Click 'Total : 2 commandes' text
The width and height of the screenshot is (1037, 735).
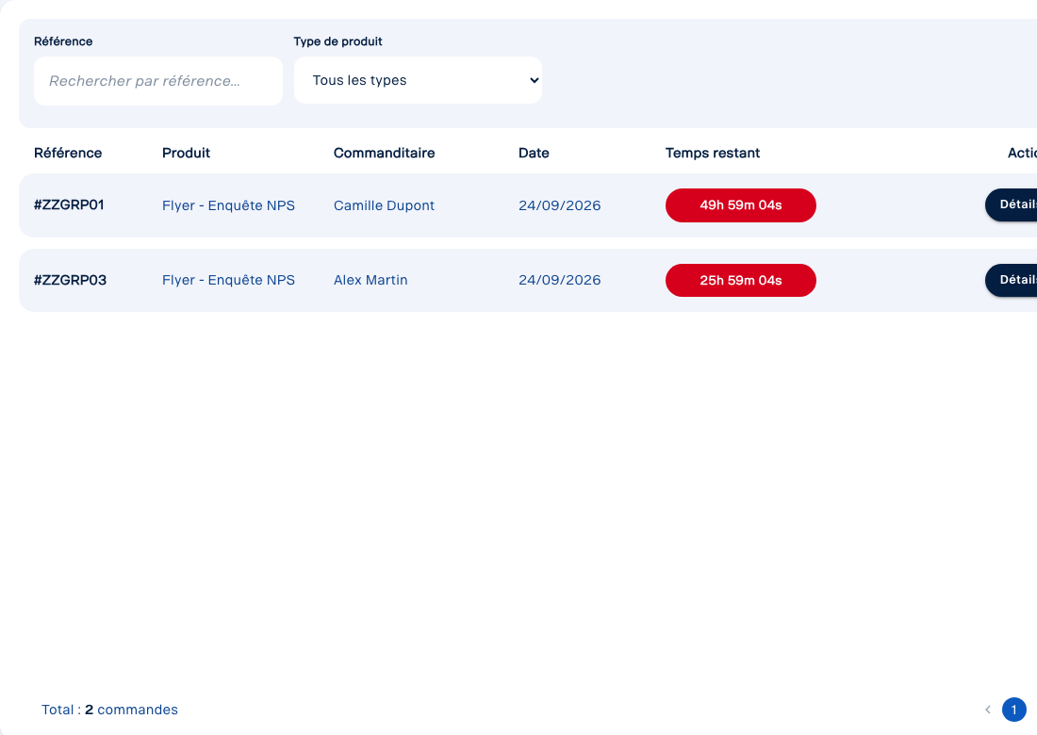click(x=109, y=710)
